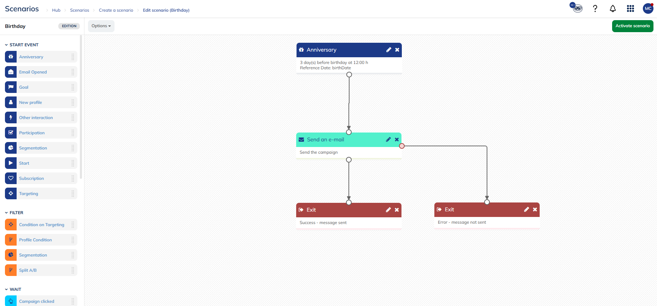The height and width of the screenshot is (306, 657).
Task: Click the Anniversary gift icon in sidebar
Action: 11,57
